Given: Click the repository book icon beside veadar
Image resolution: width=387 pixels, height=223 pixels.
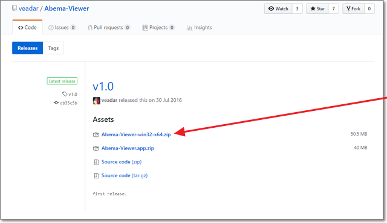Looking at the screenshot, I should 15,8.
